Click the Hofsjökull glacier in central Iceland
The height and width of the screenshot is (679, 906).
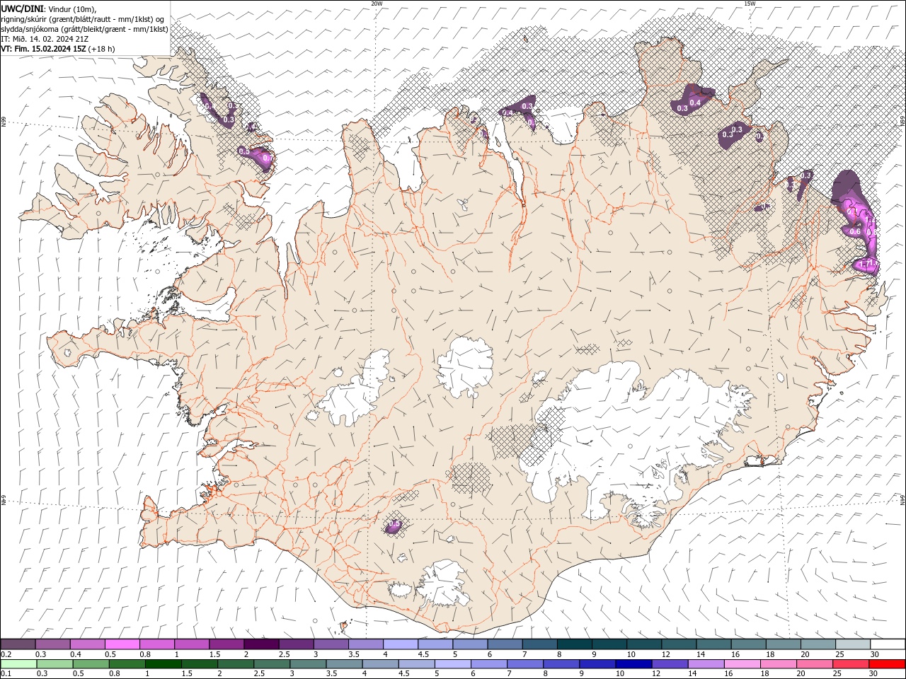point(465,367)
